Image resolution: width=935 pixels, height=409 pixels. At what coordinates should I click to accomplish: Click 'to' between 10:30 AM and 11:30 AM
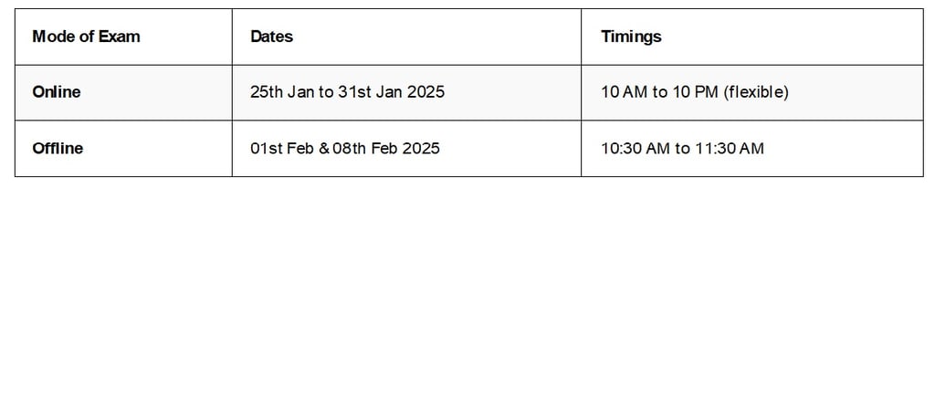pos(682,148)
